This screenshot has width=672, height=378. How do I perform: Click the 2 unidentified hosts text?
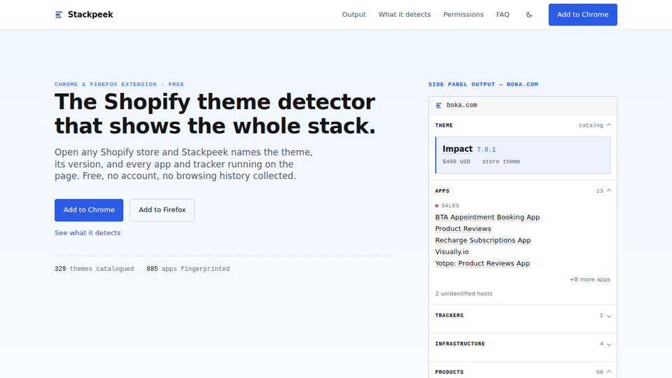tap(463, 293)
